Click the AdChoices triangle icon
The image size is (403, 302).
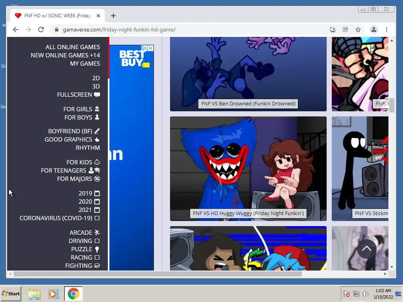point(145,48)
